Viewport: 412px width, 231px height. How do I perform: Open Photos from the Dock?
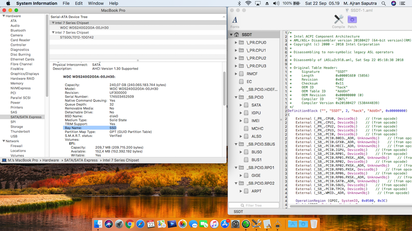pyautogui.click(x=182, y=224)
